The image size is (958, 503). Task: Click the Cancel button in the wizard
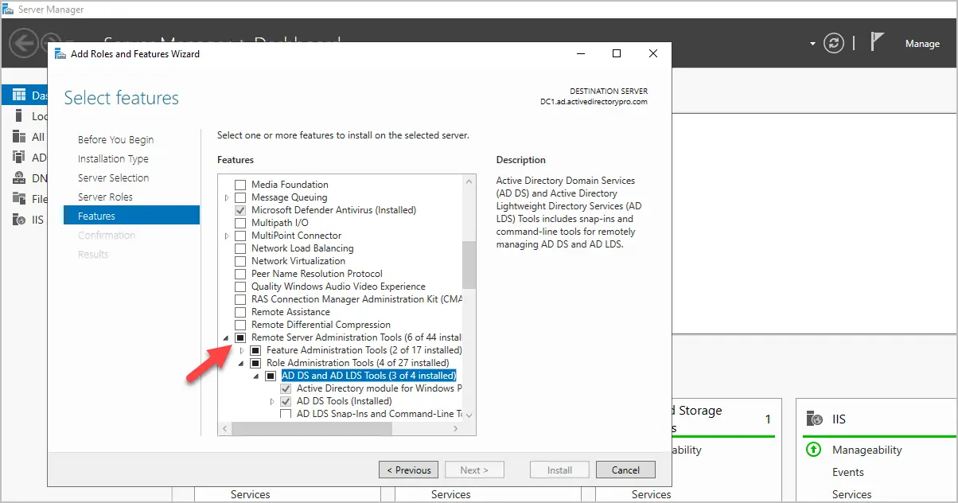pyautogui.click(x=625, y=470)
